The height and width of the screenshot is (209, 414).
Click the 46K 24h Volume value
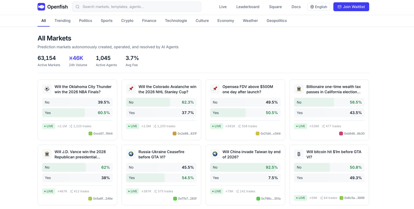click(76, 58)
